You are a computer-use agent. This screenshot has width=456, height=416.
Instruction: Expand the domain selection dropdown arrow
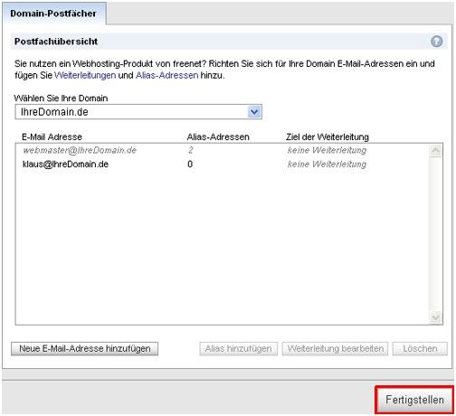click(x=254, y=112)
